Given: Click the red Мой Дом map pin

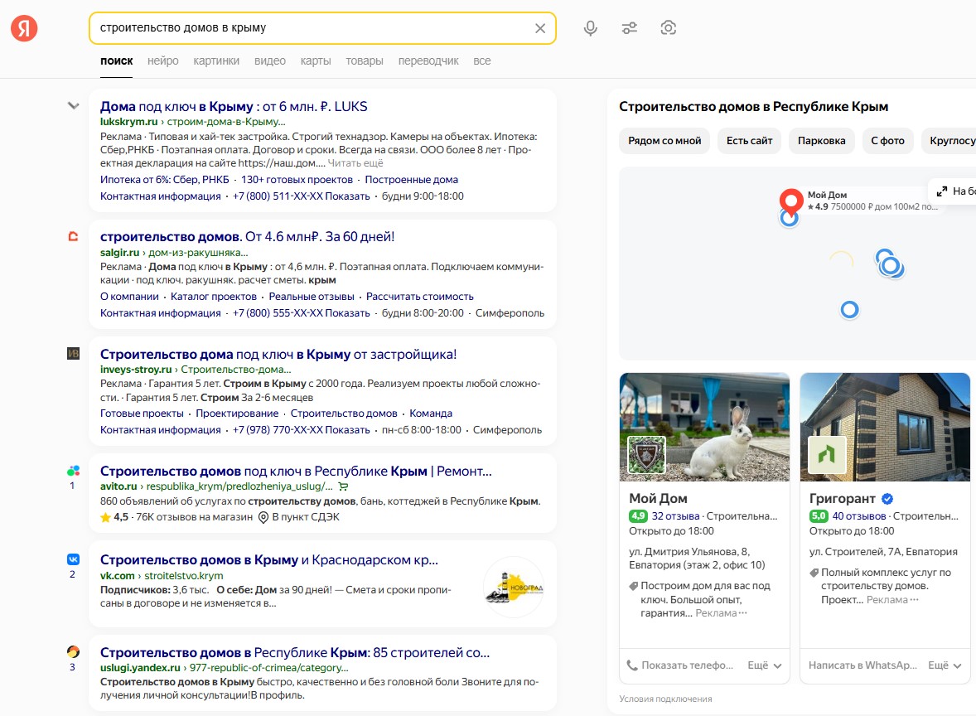Looking at the screenshot, I should (x=791, y=201).
